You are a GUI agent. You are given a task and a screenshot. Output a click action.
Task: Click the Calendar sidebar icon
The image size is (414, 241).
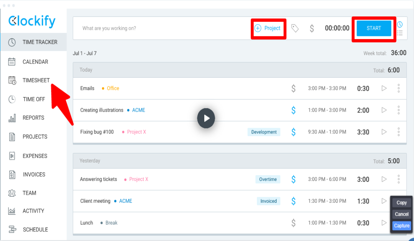(x=12, y=62)
